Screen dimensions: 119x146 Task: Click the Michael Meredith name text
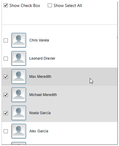coord(43,95)
